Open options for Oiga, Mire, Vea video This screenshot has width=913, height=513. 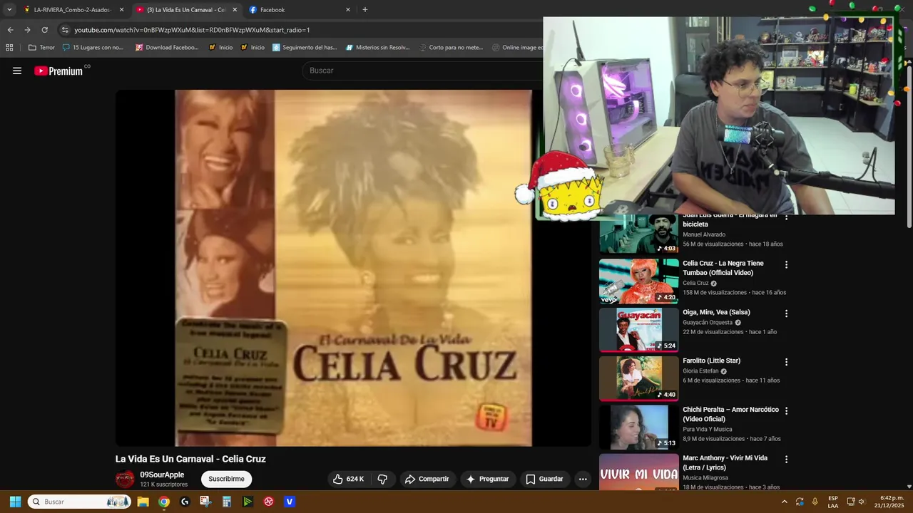(787, 313)
